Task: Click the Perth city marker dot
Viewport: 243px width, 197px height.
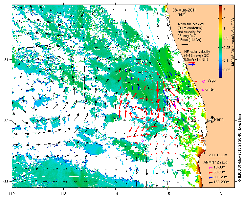Action: (212, 118)
